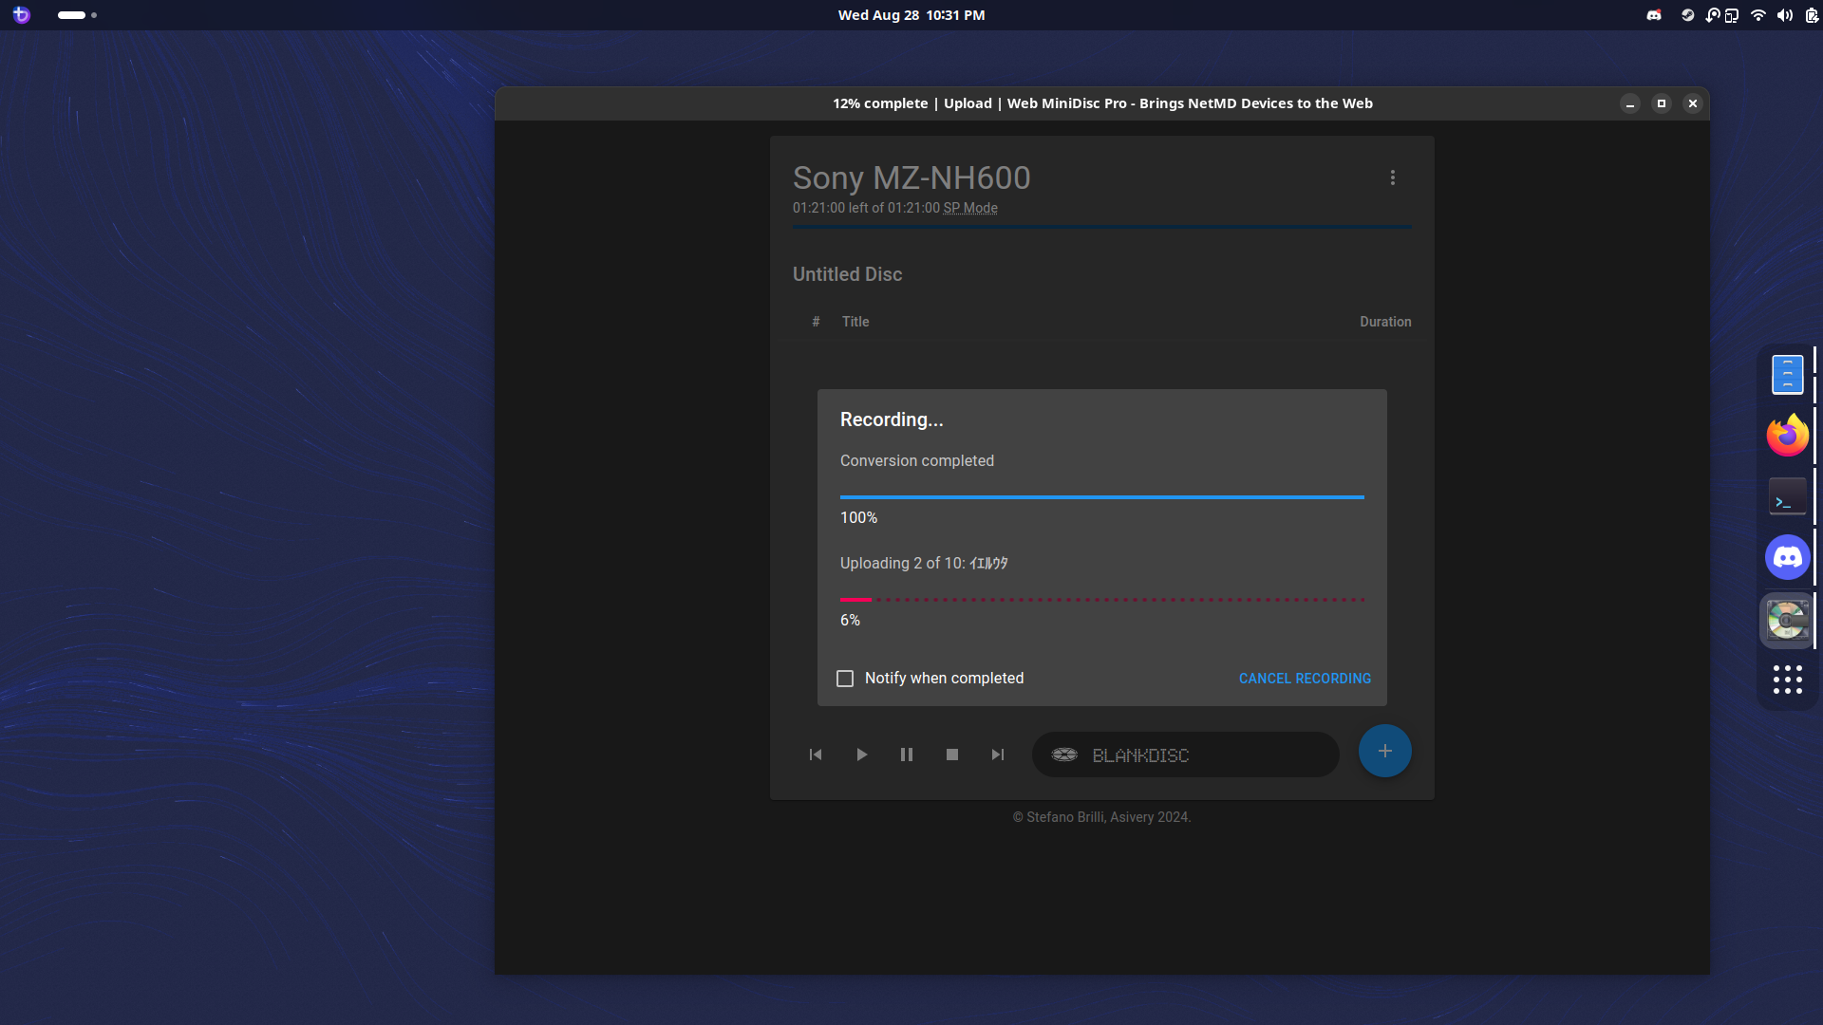Click the BLANKDISC display panel
The height and width of the screenshot is (1025, 1823).
[1185, 755]
